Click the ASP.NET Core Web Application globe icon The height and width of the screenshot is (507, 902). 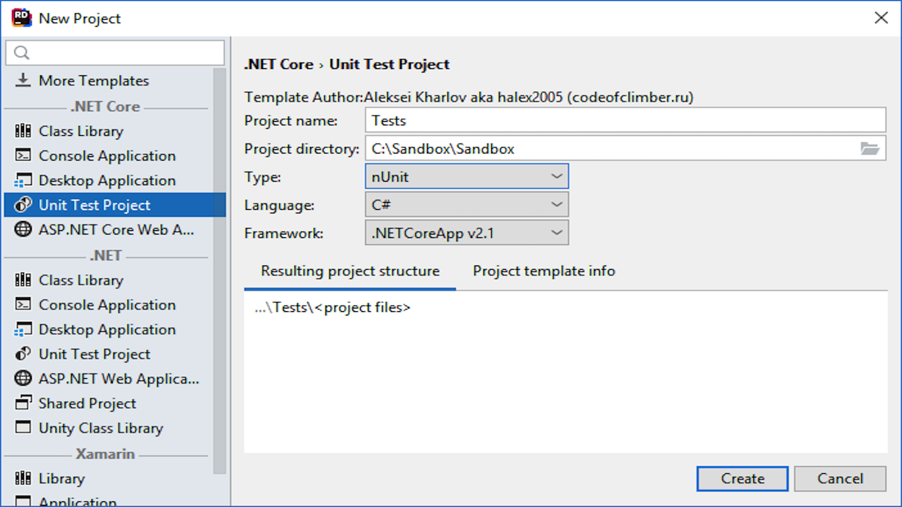click(23, 230)
